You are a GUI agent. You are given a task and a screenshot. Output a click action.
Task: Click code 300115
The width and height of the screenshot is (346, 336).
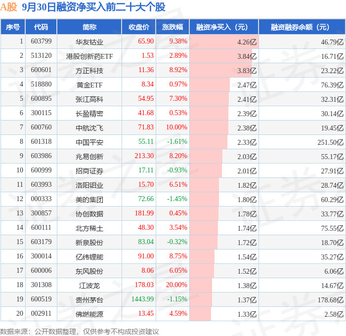pos(41,113)
